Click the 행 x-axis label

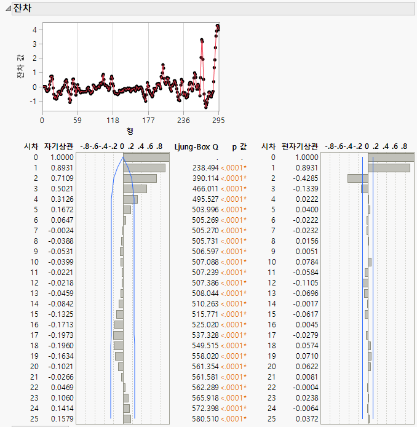click(130, 131)
